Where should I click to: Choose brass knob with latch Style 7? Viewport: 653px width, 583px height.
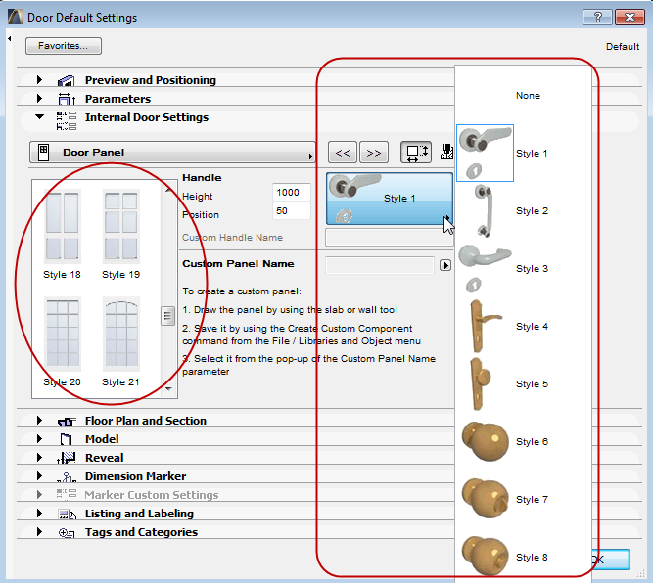tap(523, 499)
